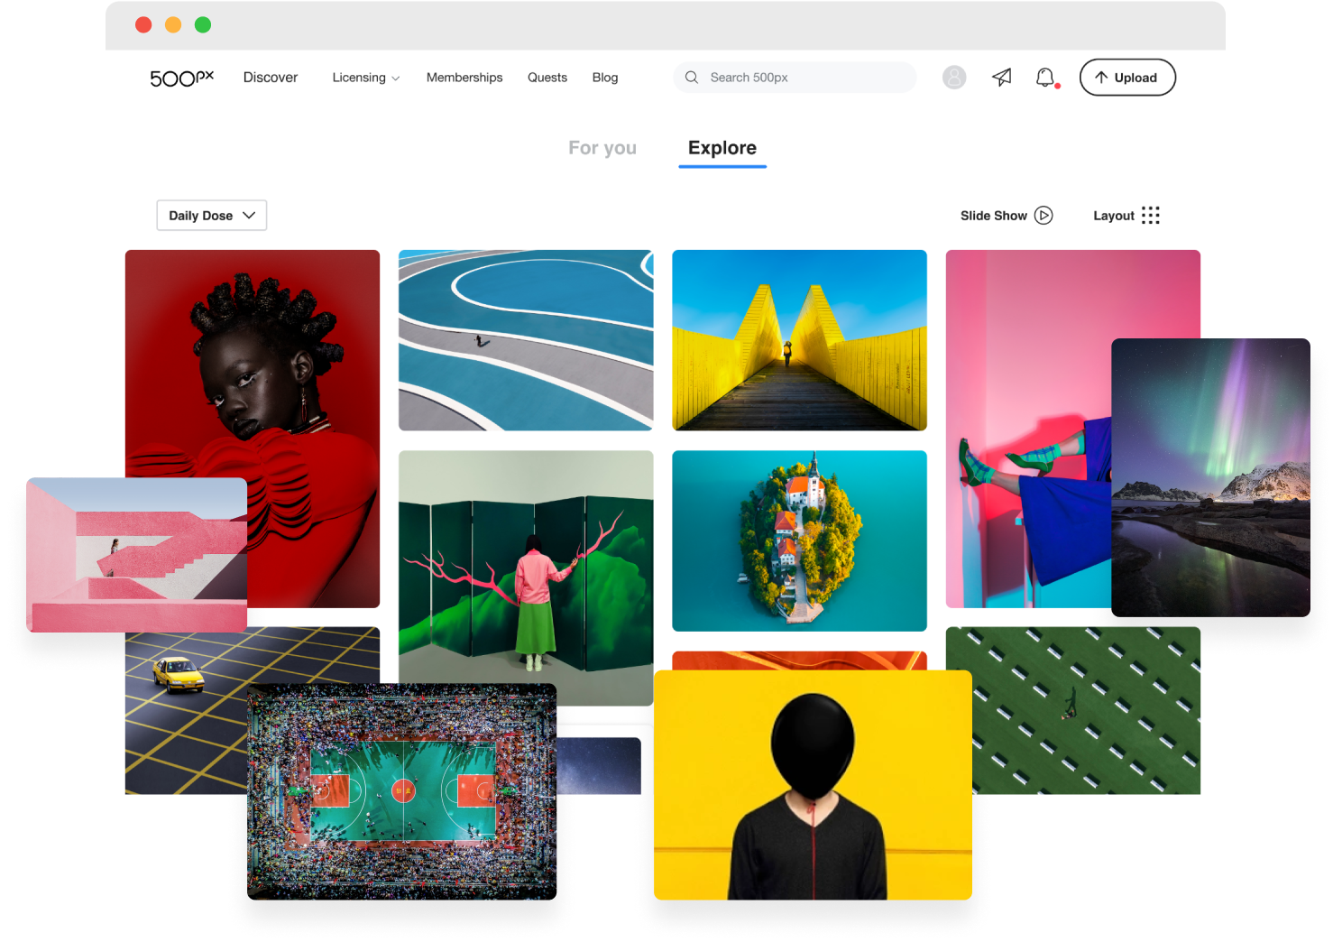Start a Slide Show with the play icon

click(x=1044, y=215)
